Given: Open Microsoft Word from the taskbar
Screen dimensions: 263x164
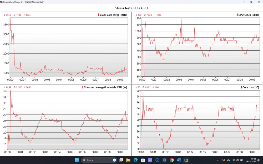Looking at the screenshot, I should tap(179, 160).
